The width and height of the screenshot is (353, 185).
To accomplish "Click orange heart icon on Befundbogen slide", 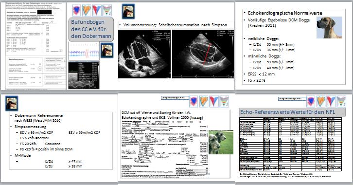I will [x=87, y=10].
